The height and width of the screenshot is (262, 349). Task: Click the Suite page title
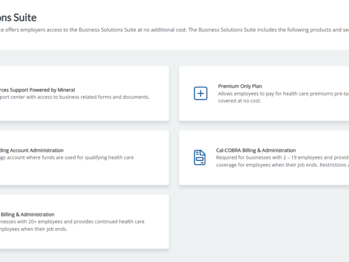pyautogui.click(x=18, y=17)
